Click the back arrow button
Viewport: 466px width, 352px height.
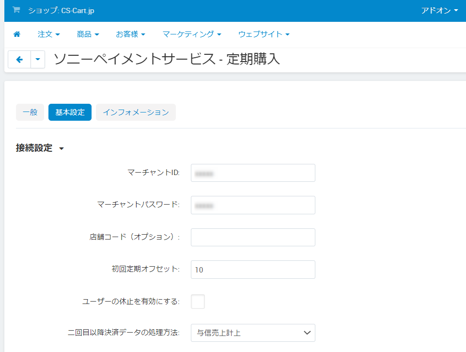tap(20, 60)
